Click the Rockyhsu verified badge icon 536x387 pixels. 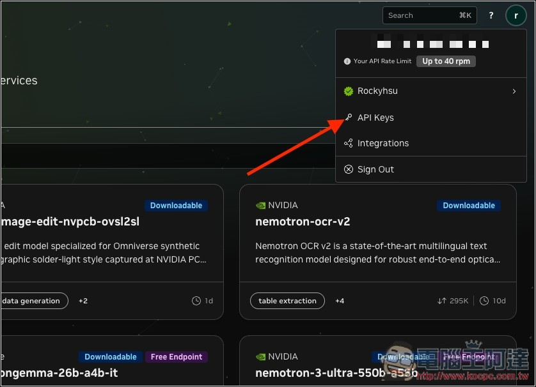click(x=349, y=91)
